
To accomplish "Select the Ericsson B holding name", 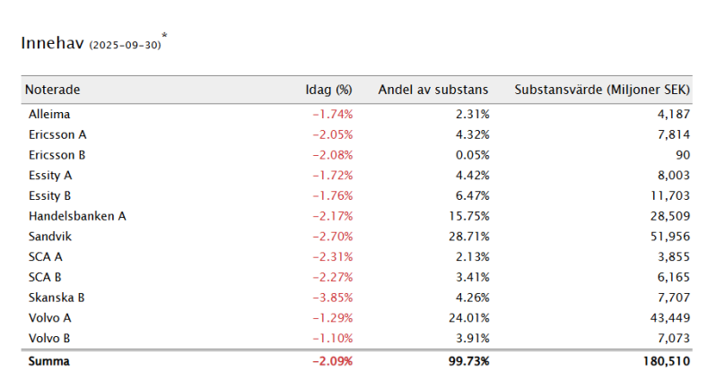I will click(x=57, y=155).
